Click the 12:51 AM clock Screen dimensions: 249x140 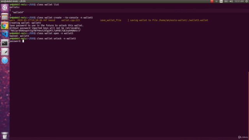click(239, 1)
